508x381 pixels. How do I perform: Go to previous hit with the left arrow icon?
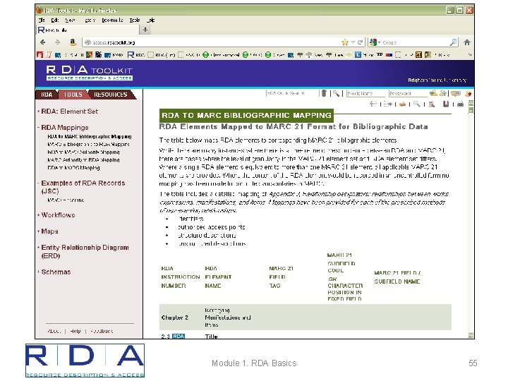[373, 104]
